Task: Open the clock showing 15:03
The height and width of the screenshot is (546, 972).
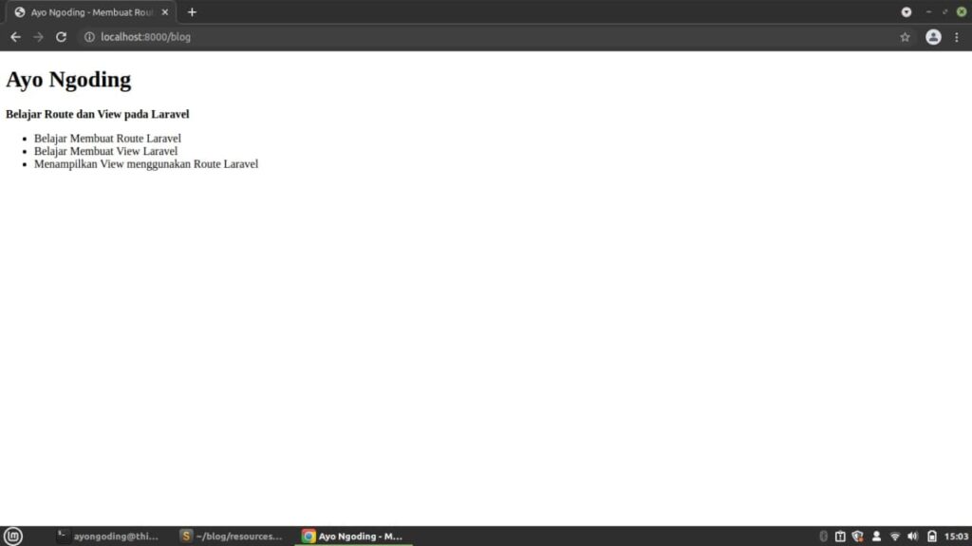Action: point(956,537)
